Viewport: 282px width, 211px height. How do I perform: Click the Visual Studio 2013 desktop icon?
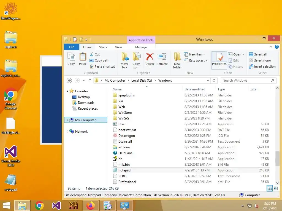11,156
